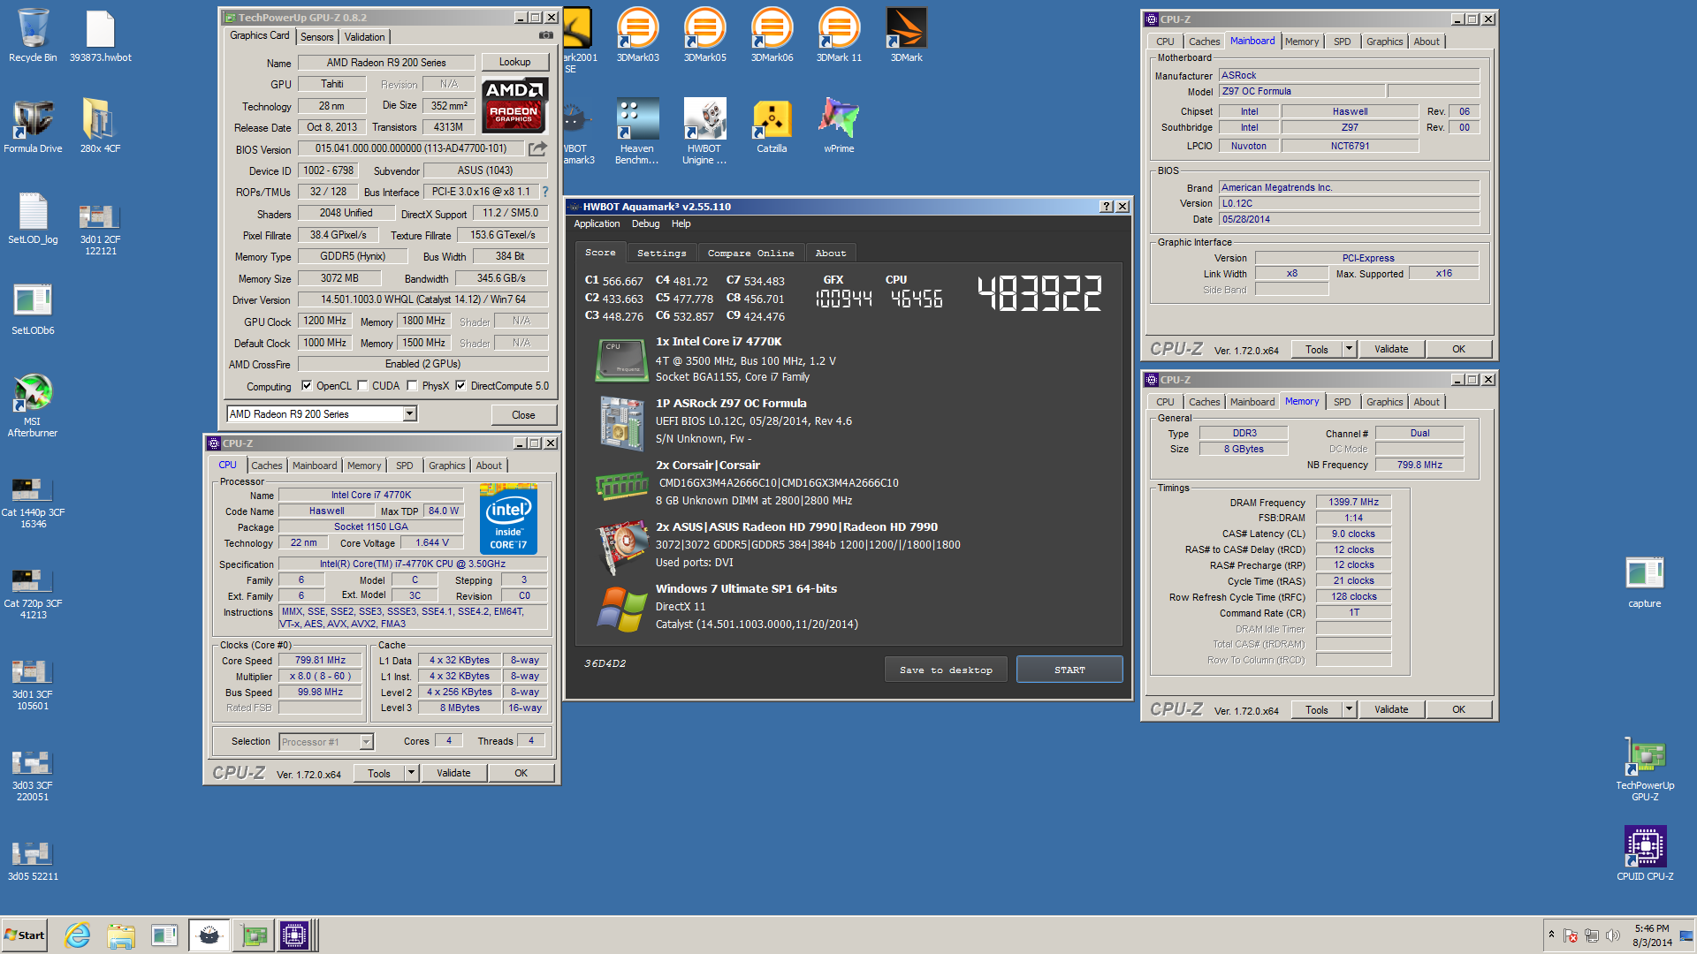Click the Lookup button in GPU-Z
Screen dimensions: 1697x954
[514, 62]
